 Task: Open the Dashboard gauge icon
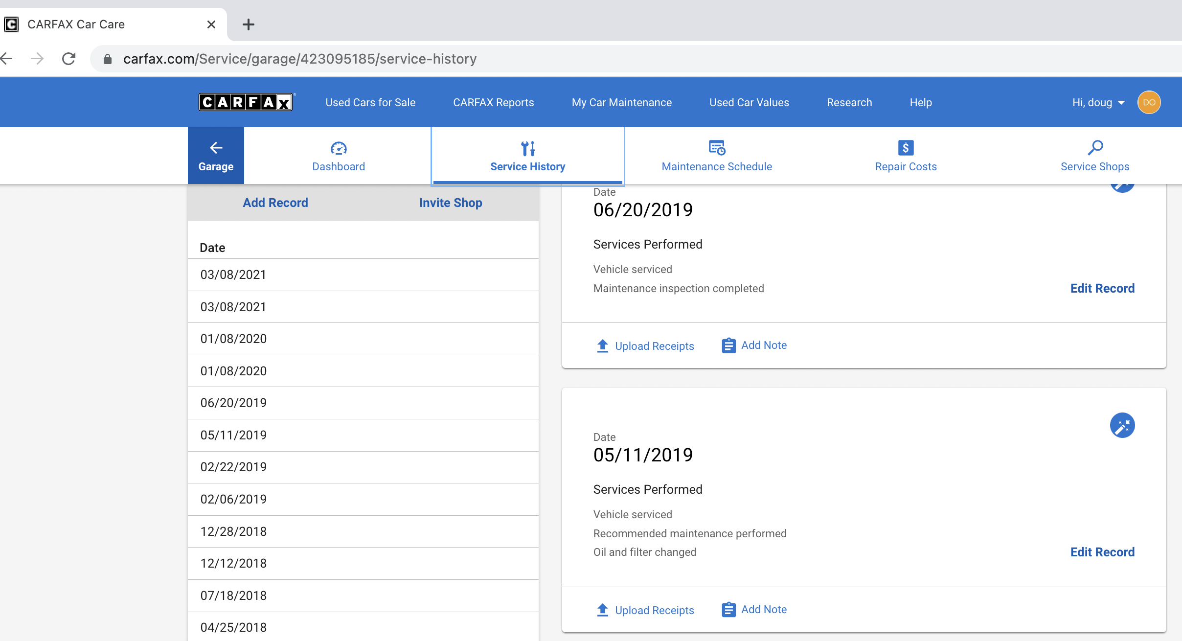click(339, 148)
